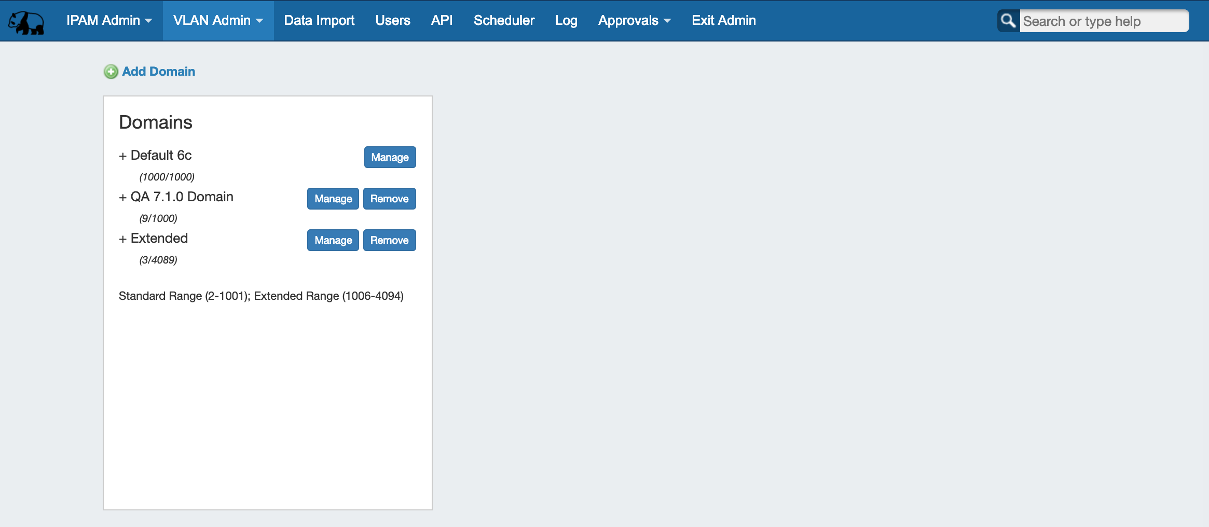Expand the QA 7.1.0 Domain entry
This screenshot has width=1209, height=527.
tap(123, 197)
